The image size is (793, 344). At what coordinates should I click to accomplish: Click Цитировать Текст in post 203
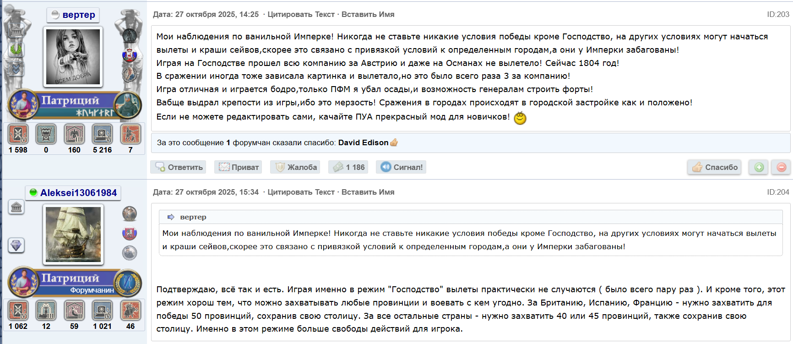tap(301, 15)
